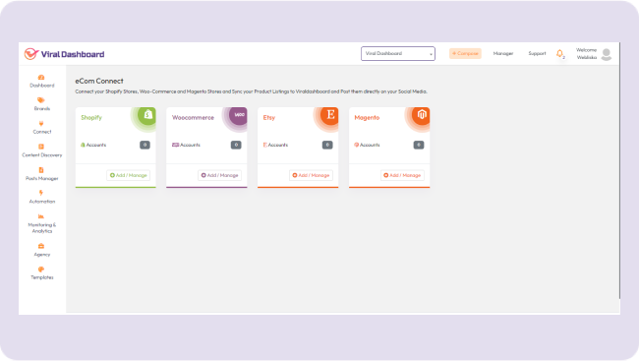Click the Viral Dashboard logo
639x361 pixels.
coord(64,54)
